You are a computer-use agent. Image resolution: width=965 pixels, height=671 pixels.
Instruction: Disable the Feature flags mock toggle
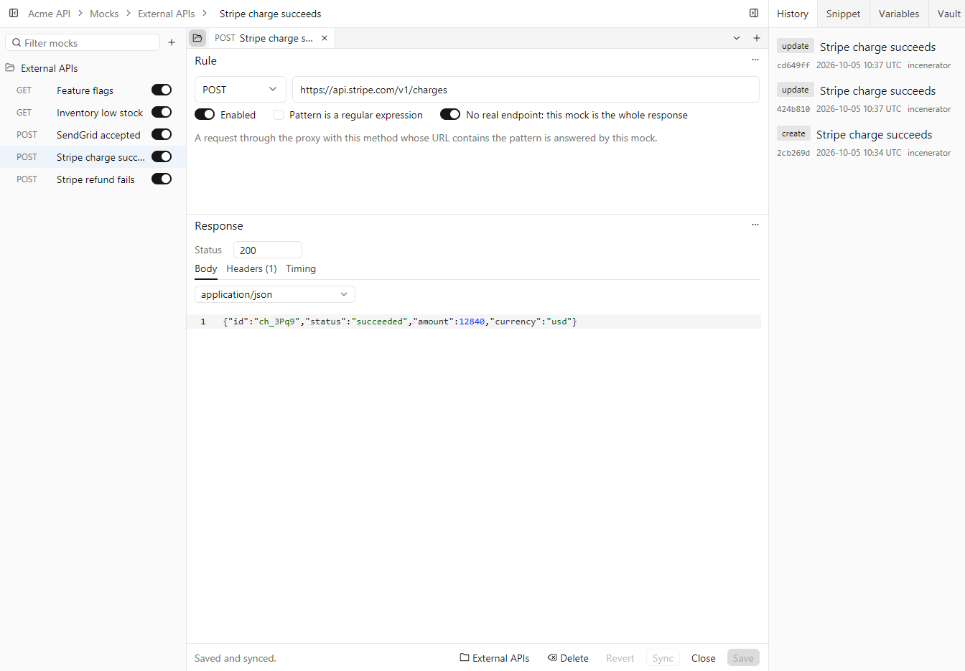click(x=162, y=90)
